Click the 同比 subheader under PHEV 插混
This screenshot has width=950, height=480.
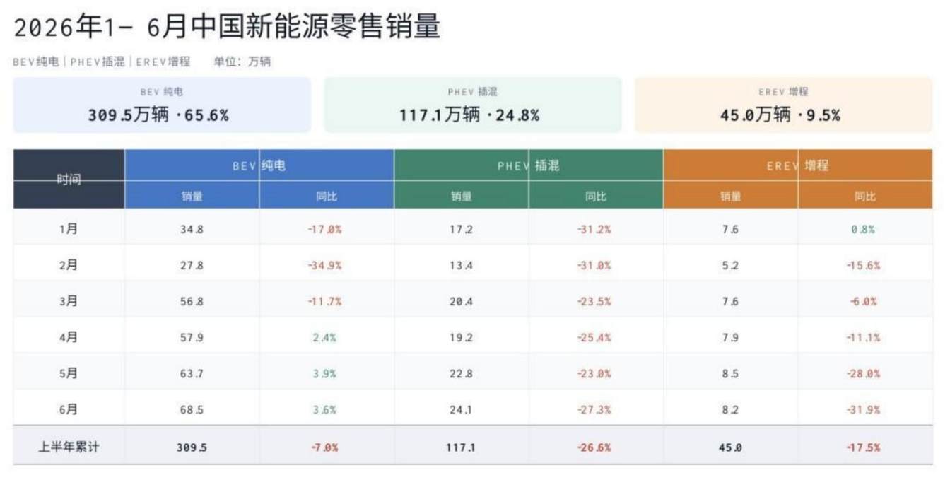[596, 197]
